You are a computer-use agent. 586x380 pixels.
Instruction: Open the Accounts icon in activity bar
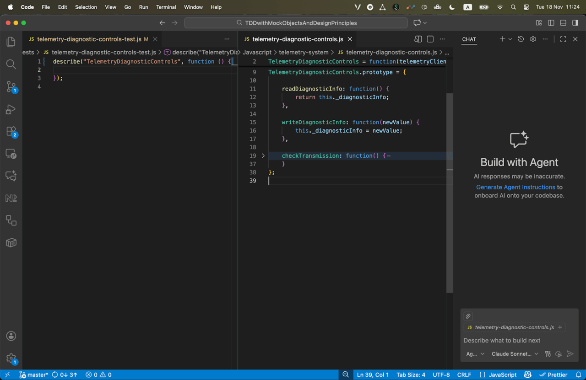11,336
